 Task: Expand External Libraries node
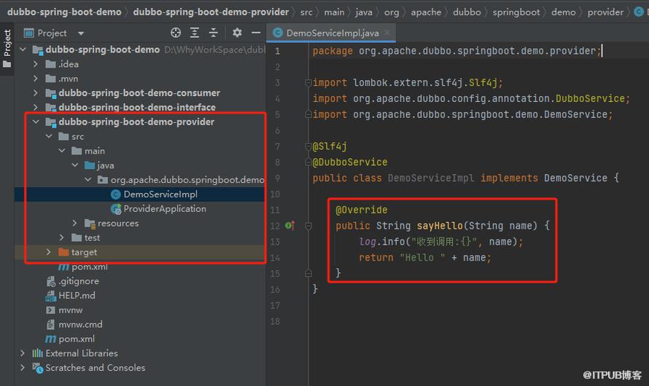23,353
